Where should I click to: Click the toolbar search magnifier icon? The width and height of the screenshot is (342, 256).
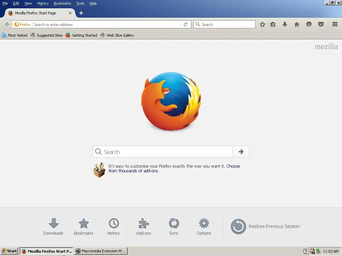198,24
